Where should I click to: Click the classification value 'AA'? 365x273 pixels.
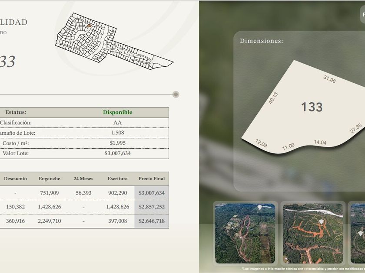point(118,123)
